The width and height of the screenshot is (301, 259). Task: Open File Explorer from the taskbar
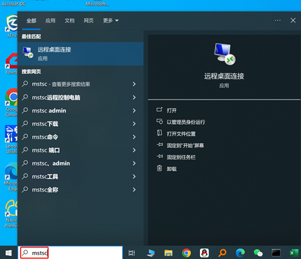point(169,253)
